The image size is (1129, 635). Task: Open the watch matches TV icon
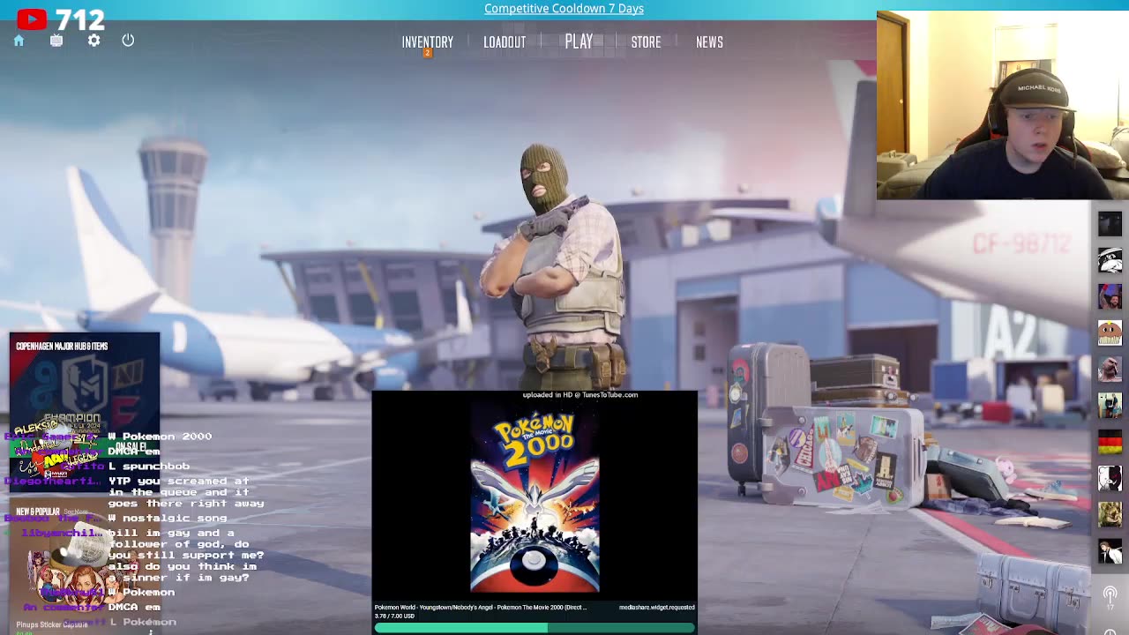56,41
